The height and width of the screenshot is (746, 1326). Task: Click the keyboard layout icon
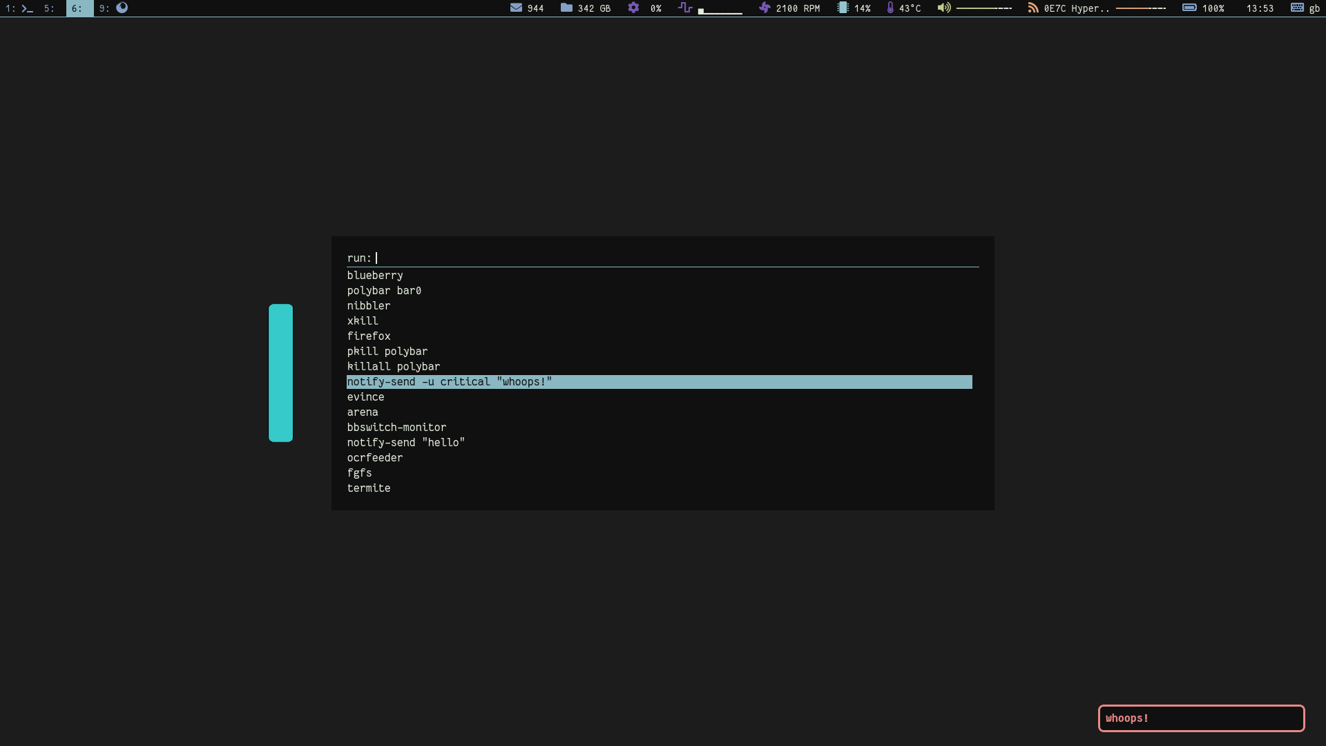click(x=1297, y=8)
